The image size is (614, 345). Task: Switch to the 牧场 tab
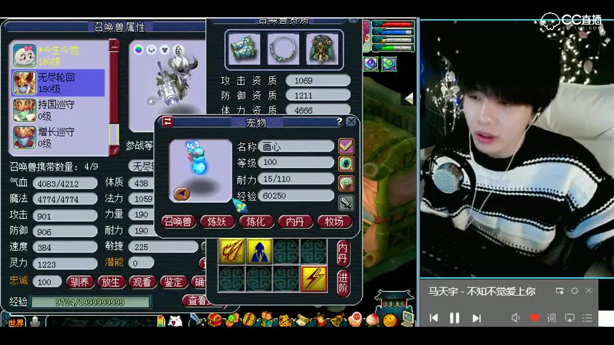tap(334, 221)
